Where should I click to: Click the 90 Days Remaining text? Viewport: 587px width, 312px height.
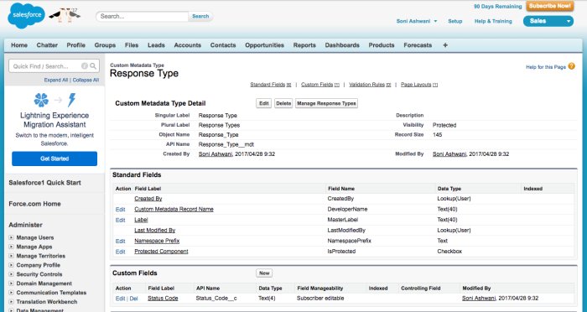tap(497, 7)
